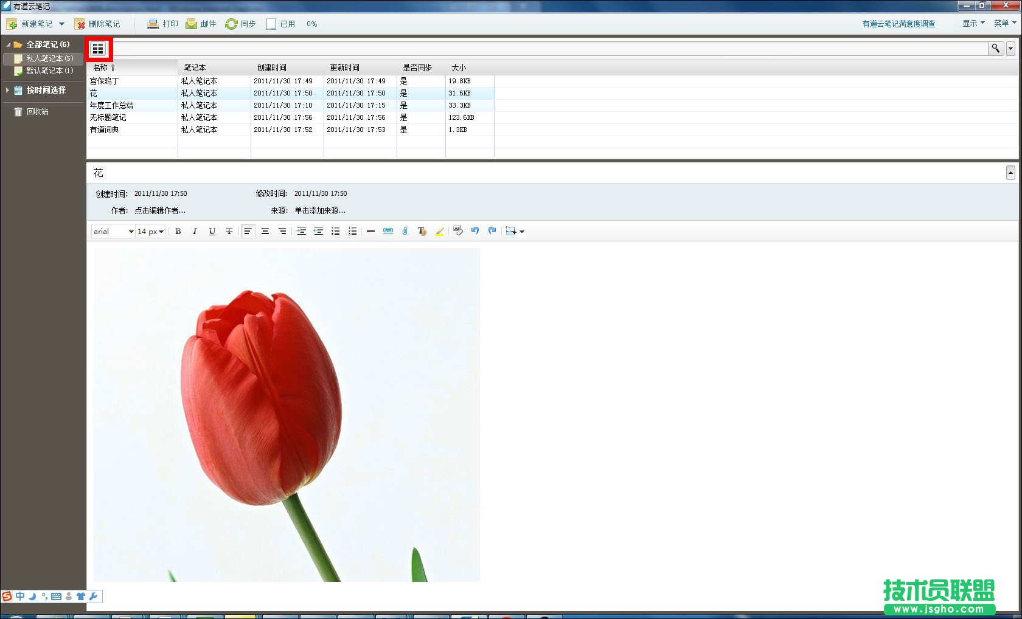1022x619 pixels.
Task: Click the paperclip attachment icon
Action: [405, 231]
